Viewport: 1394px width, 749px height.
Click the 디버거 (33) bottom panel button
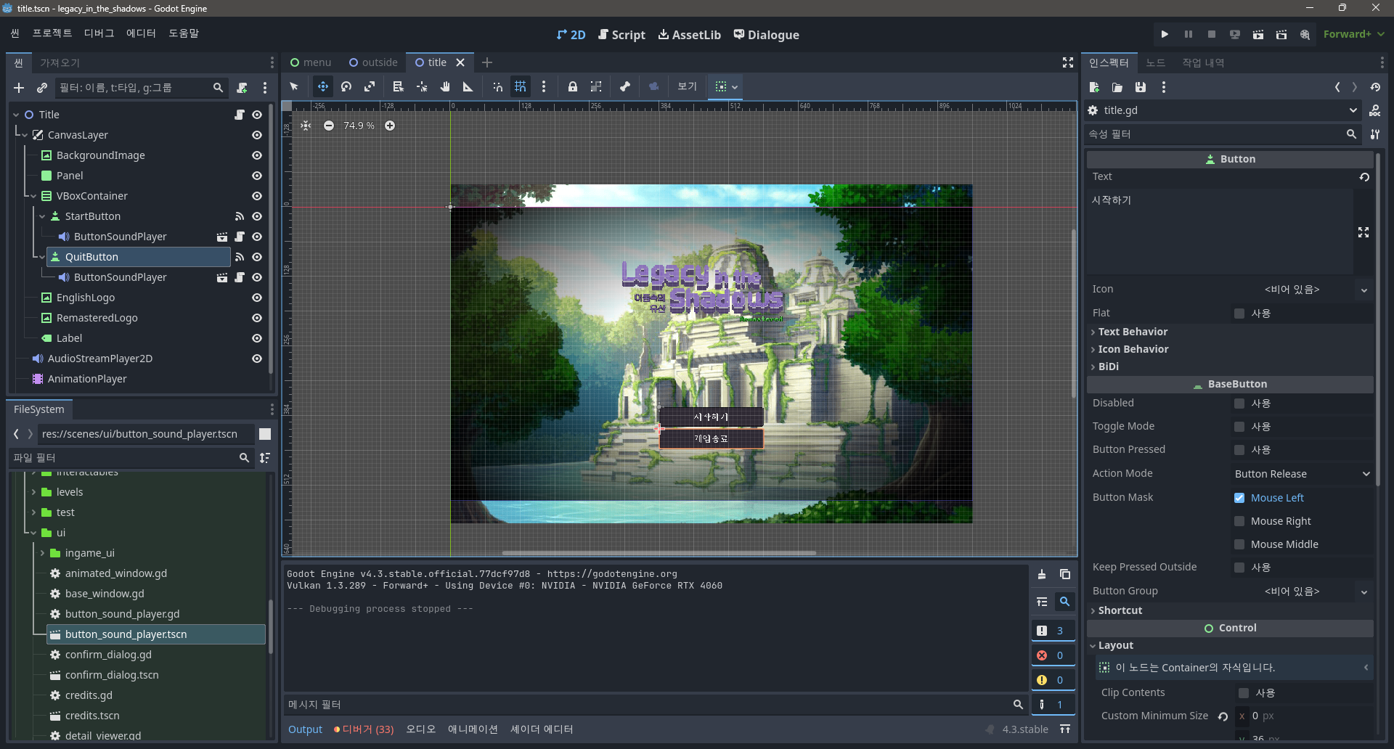tap(364, 729)
